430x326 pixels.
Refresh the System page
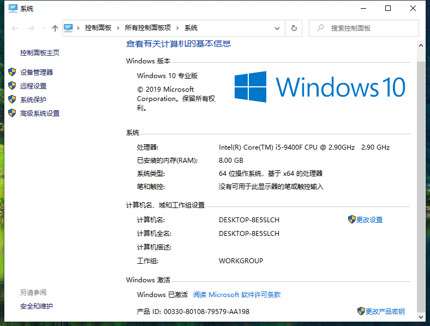tap(294, 28)
